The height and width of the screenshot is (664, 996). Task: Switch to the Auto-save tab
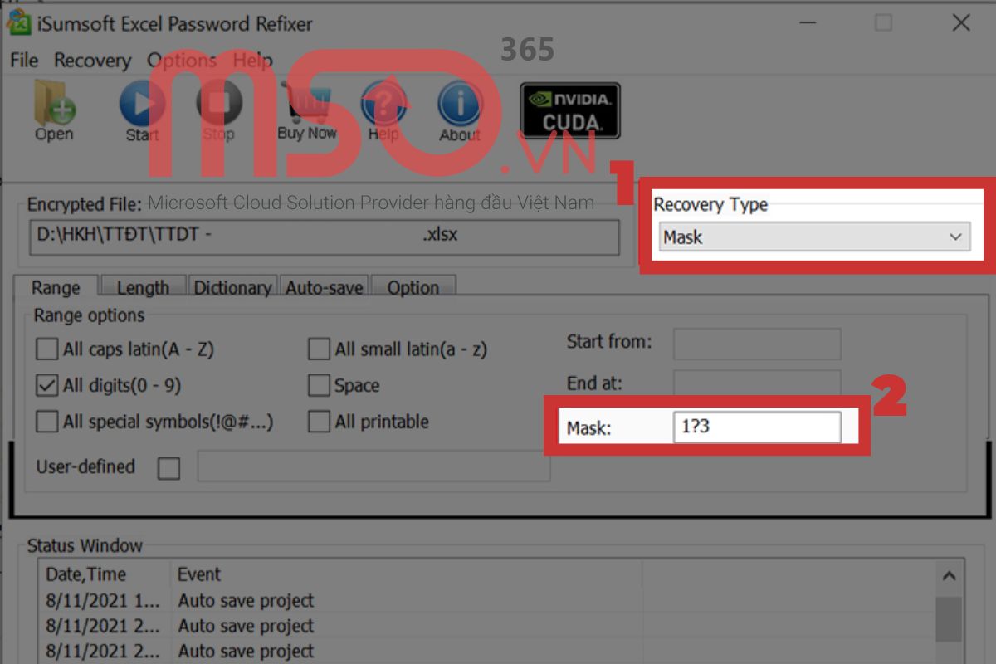(x=325, y=288)
